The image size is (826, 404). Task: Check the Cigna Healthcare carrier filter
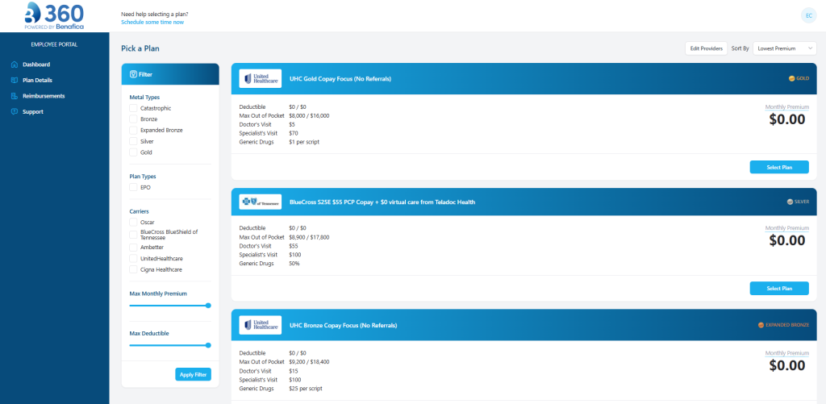(x=133, y=269)
